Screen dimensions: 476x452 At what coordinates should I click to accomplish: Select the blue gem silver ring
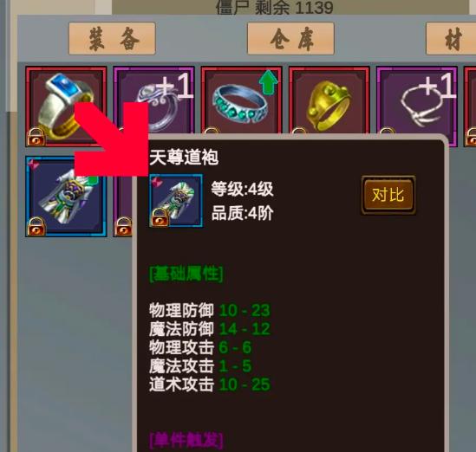tap(66, 107)
